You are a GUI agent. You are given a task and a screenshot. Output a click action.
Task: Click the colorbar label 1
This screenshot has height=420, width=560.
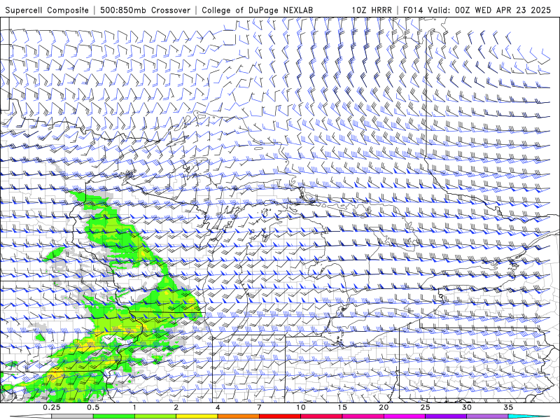(134, 407)
